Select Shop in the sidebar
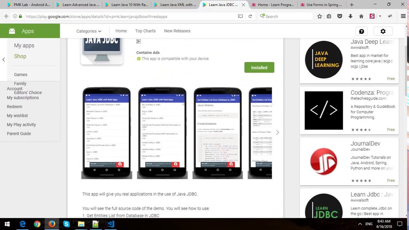This screenshot has height=230, width=409. 20,56
